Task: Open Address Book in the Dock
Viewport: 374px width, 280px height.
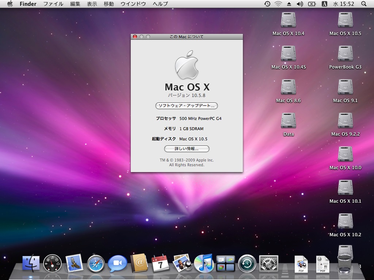Action: pyautogui.click(x=139, y=263)
